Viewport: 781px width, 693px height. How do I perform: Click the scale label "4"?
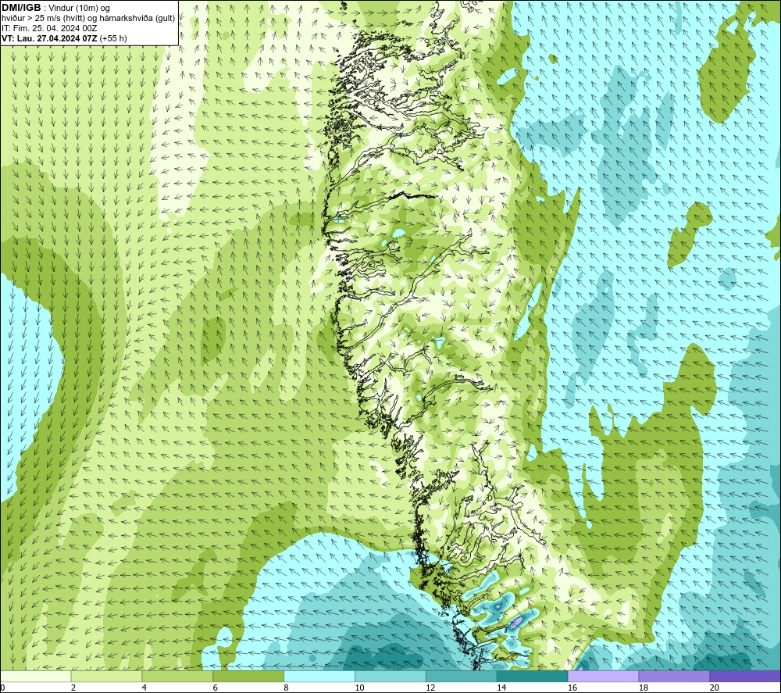tap(144, 688)
